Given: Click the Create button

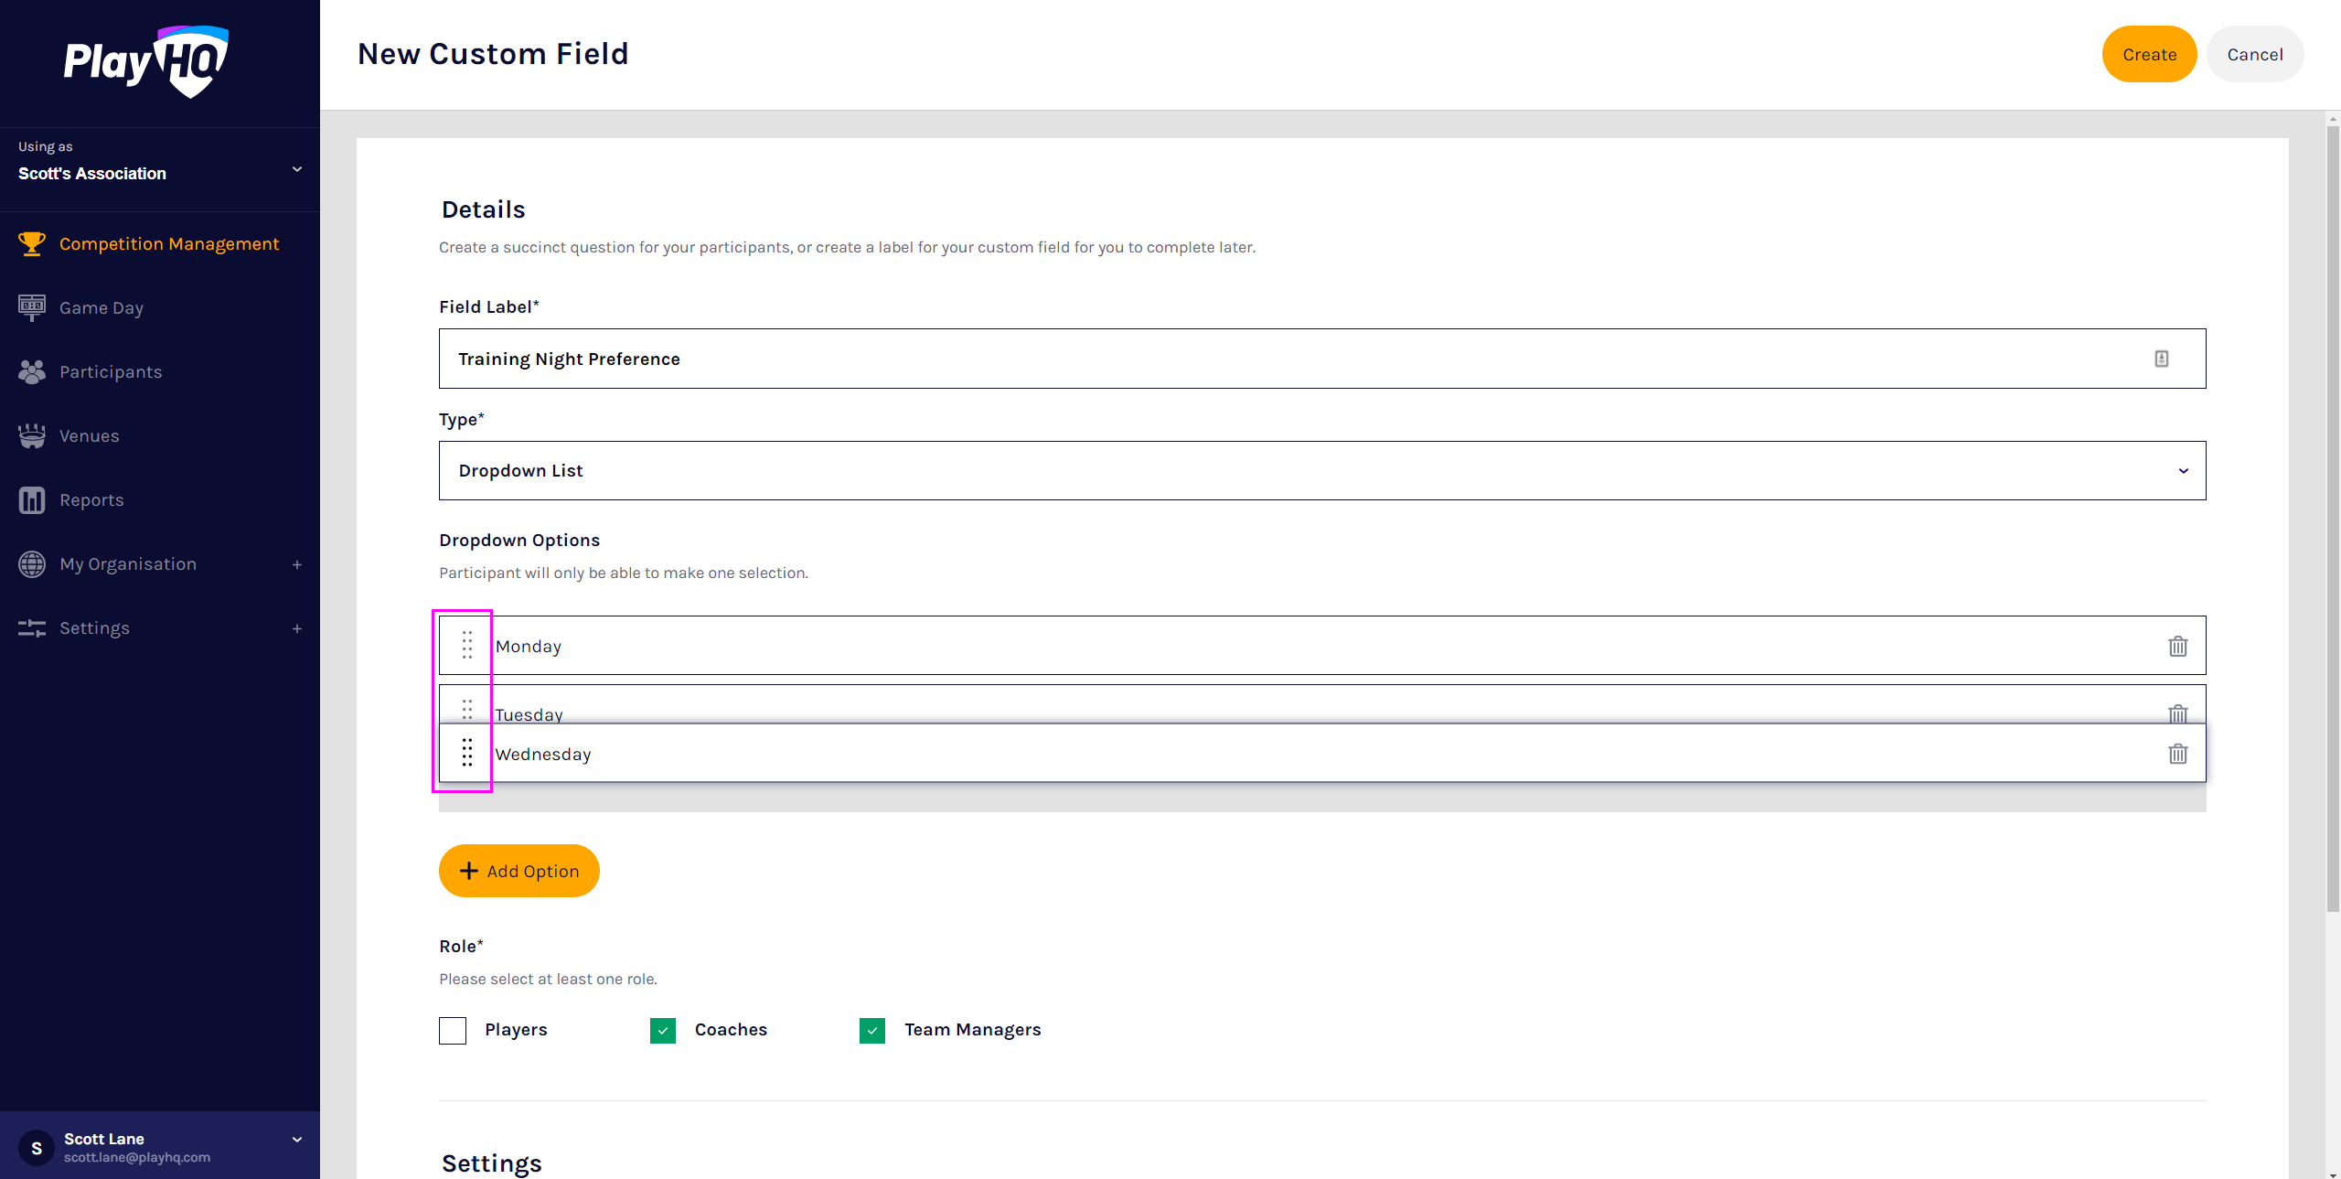Looking at the screenshot, I should [x=2148, y=54].
